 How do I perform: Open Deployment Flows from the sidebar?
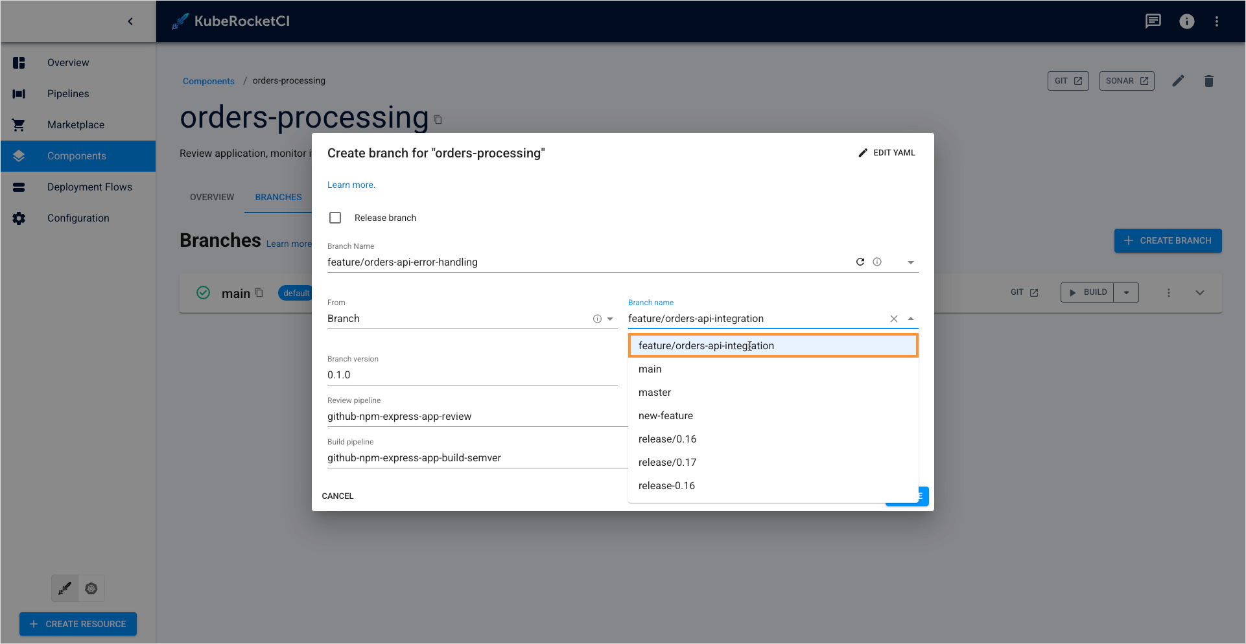coord(90,187)
